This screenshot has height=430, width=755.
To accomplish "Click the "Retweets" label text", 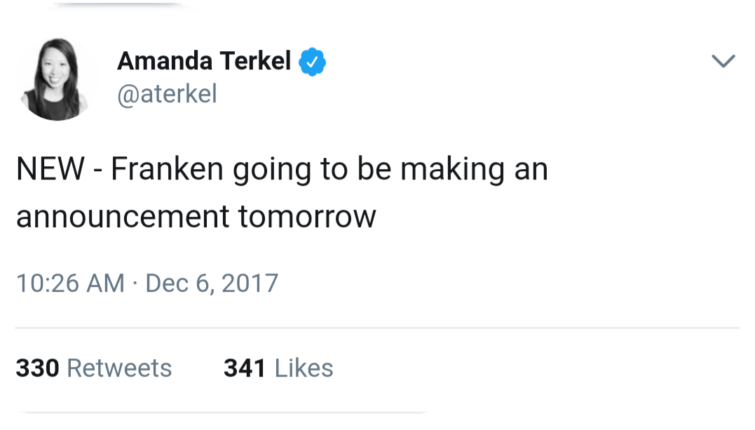I will click(119, 368).
